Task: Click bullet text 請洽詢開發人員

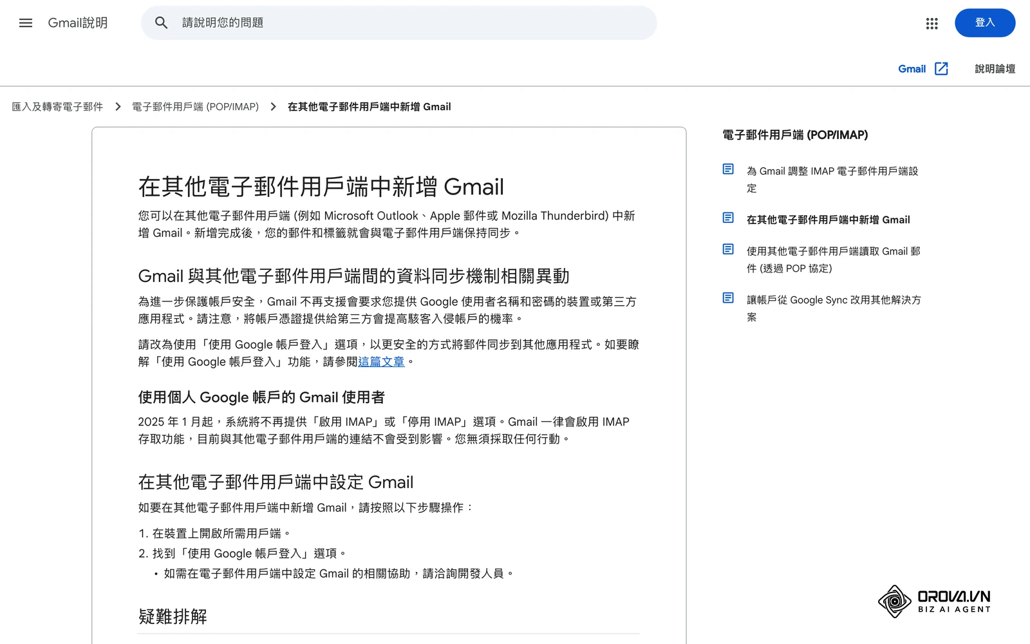Action: click(x=468, y=573)
